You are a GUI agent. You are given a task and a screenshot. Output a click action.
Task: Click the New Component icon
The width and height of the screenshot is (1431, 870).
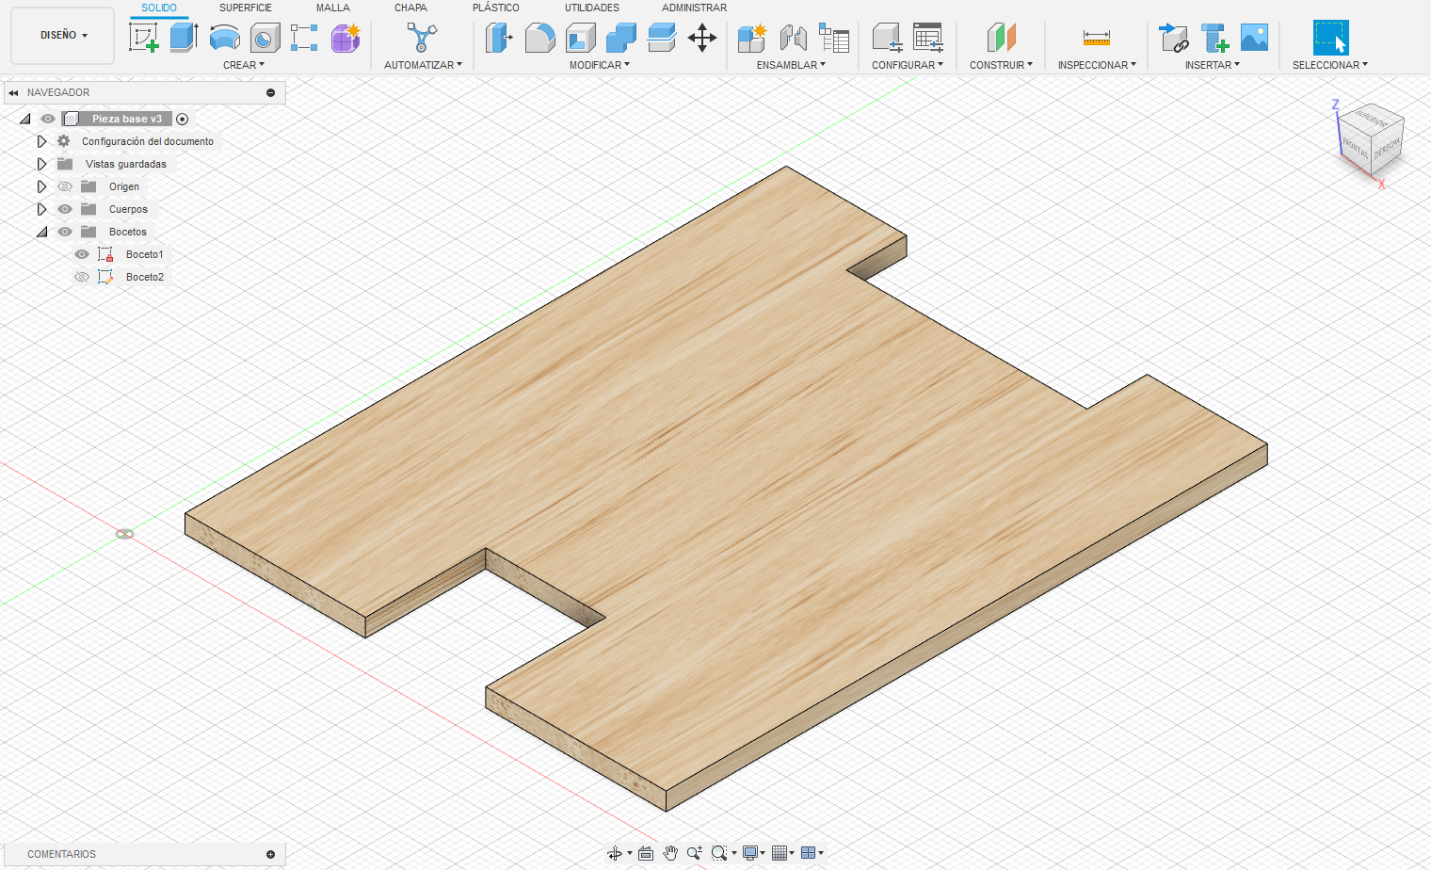[751, 38]
